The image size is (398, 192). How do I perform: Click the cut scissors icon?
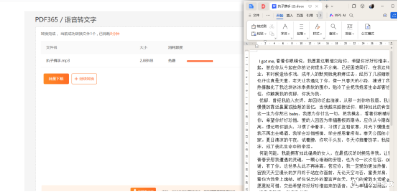coord(272,26)
